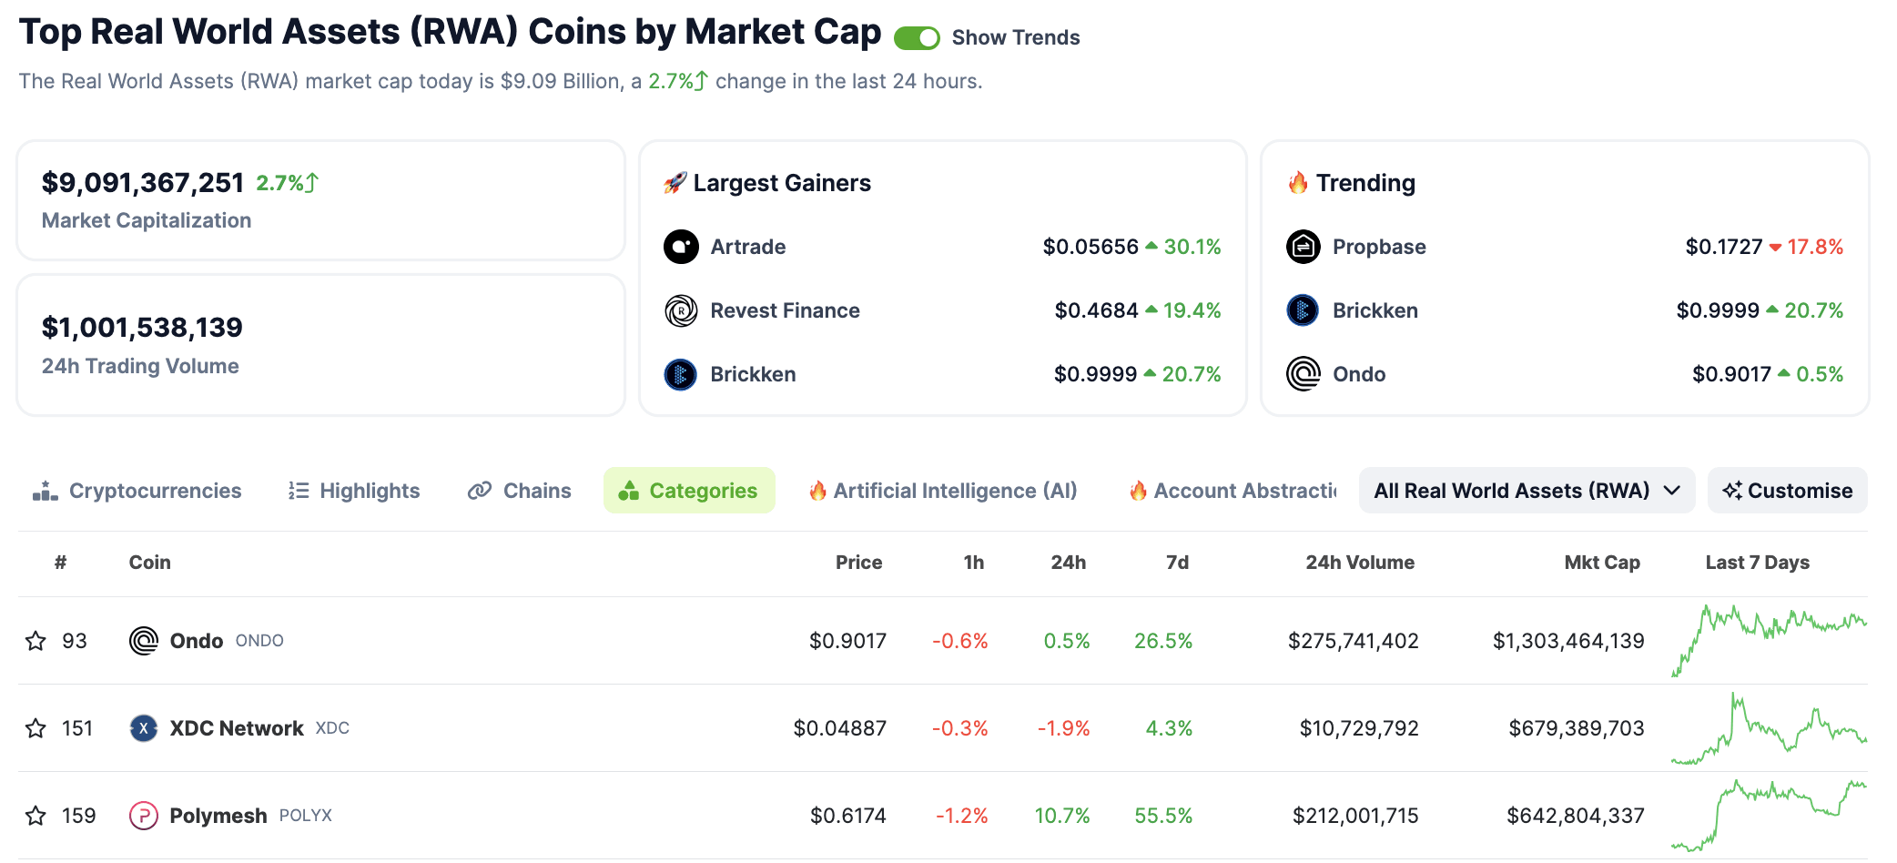Click the Propbase logo under Trending
The height and width of the screenshot is (863, 1897).
pos(1303,247)
